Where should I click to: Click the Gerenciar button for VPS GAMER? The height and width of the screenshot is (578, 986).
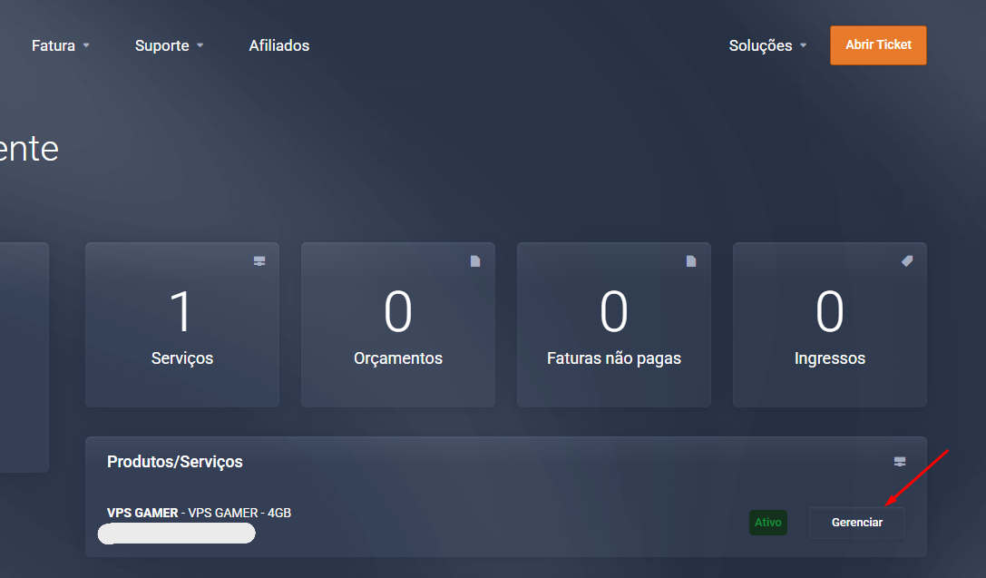856,523
